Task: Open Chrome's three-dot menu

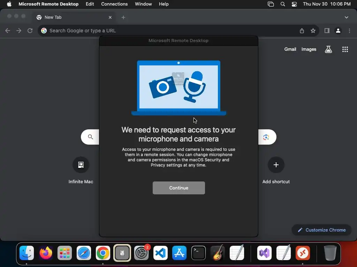Action: 349,31
